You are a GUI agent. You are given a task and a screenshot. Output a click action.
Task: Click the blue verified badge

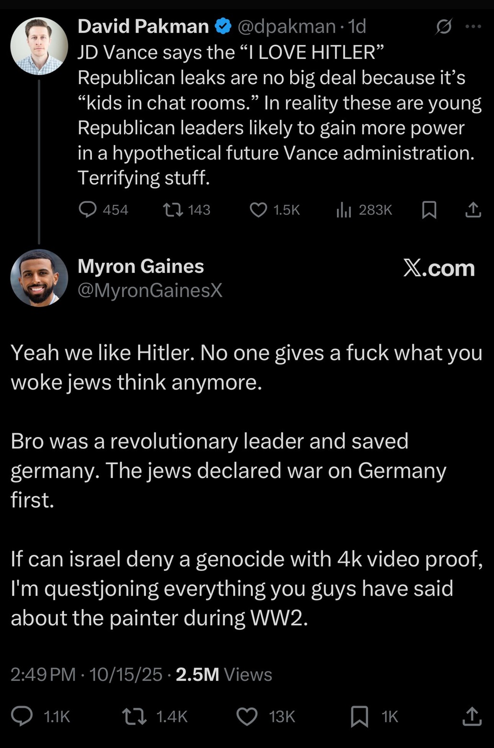(x=223, y=26)
